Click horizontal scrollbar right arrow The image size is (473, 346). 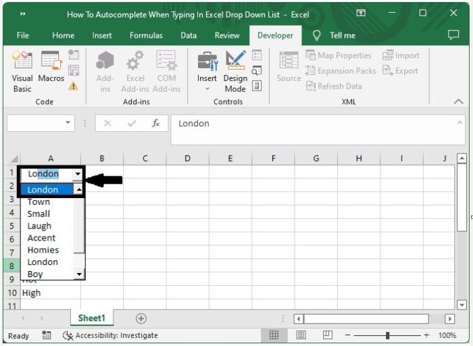click(449, 318)
